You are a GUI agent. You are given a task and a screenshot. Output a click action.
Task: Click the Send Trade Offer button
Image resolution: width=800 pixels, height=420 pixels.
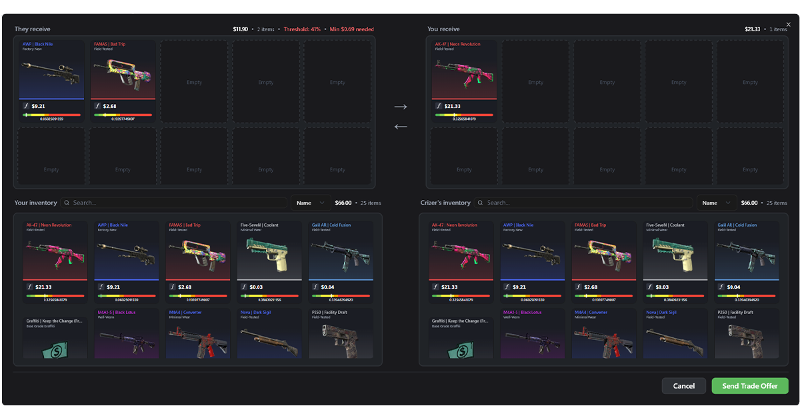pos(749,385)
